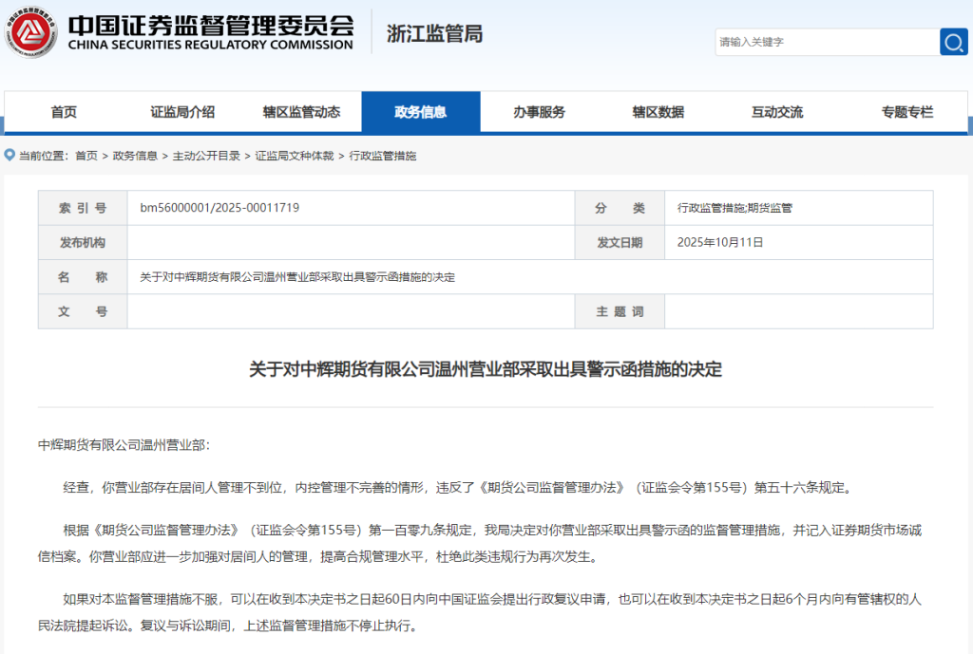Open the 首页 navigation tab
This screenshot has height=654, width=973.
tap(64, 112)
